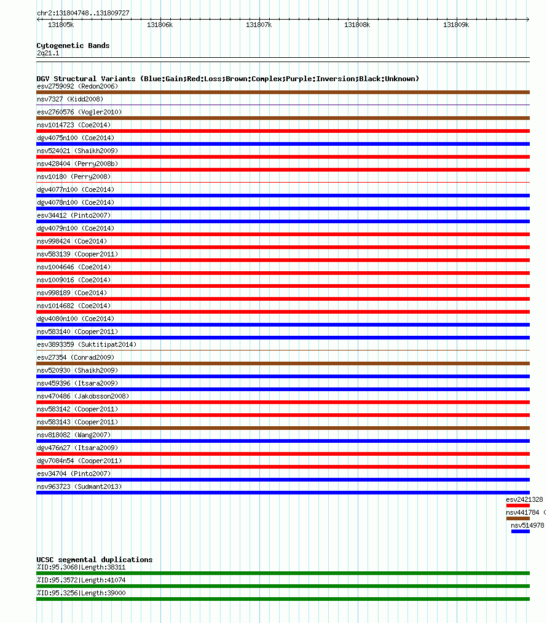Viewport: 547px width, 623px height.
Task: Open nsv583139 (Cooper2011) entry
Action: pos(77,254)
